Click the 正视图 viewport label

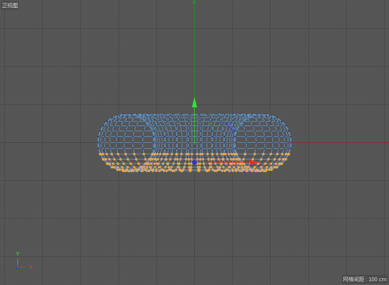tap(10, 5)
